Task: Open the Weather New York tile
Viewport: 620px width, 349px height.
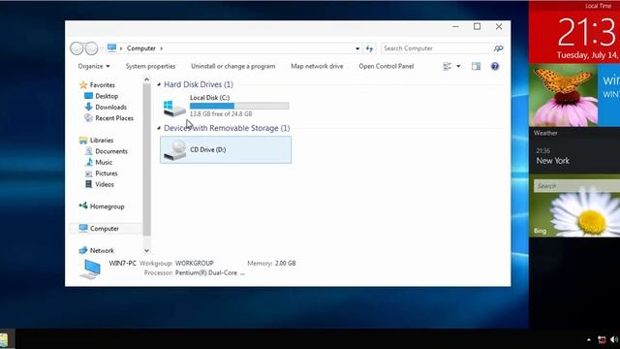Action: click(574, 150)
